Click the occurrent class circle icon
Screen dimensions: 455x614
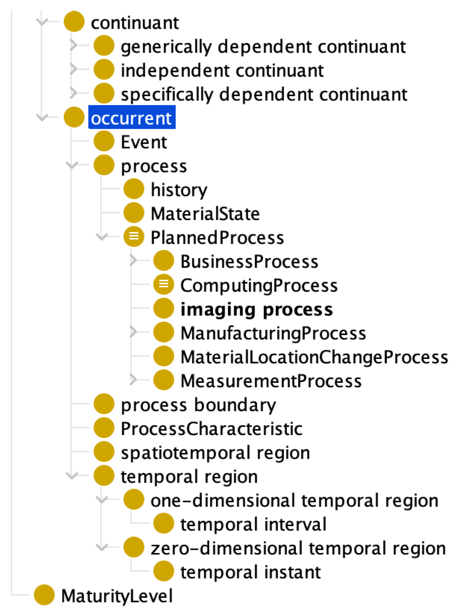coord(74,117)
